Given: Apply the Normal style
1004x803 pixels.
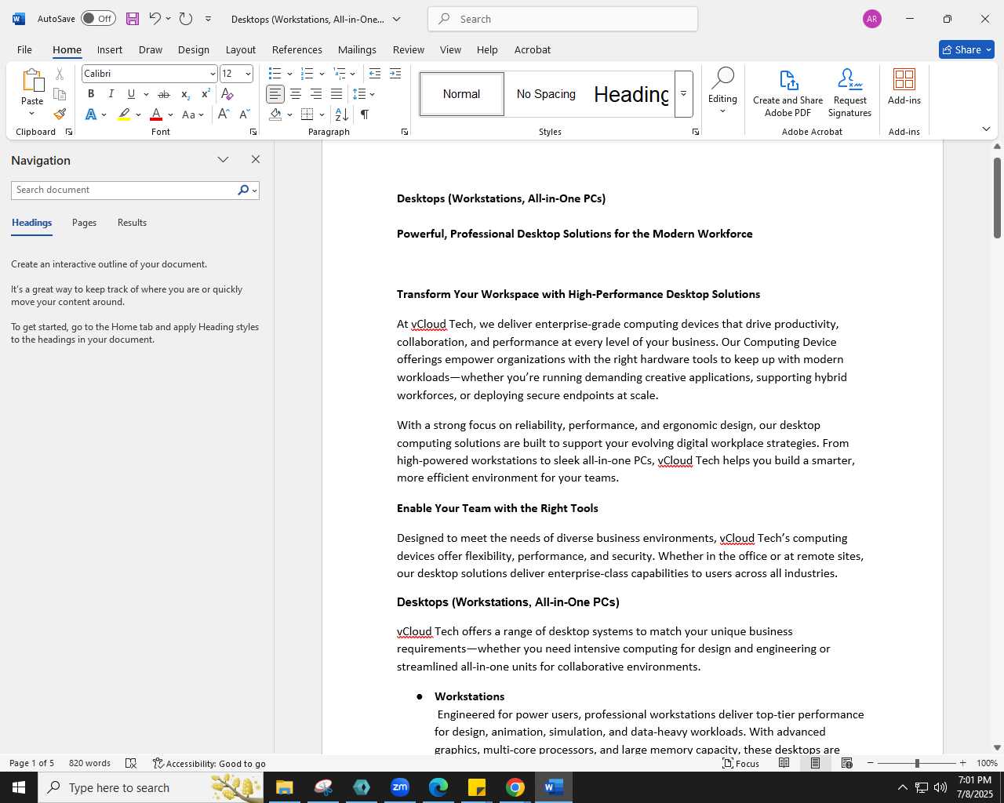Looking at the screenshot, I should (462, 94).
